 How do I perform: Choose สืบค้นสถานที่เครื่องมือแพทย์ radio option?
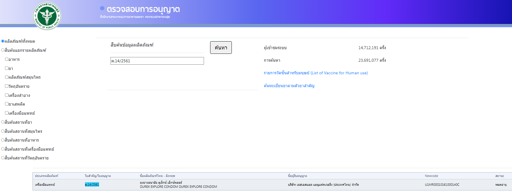[3, 149]
